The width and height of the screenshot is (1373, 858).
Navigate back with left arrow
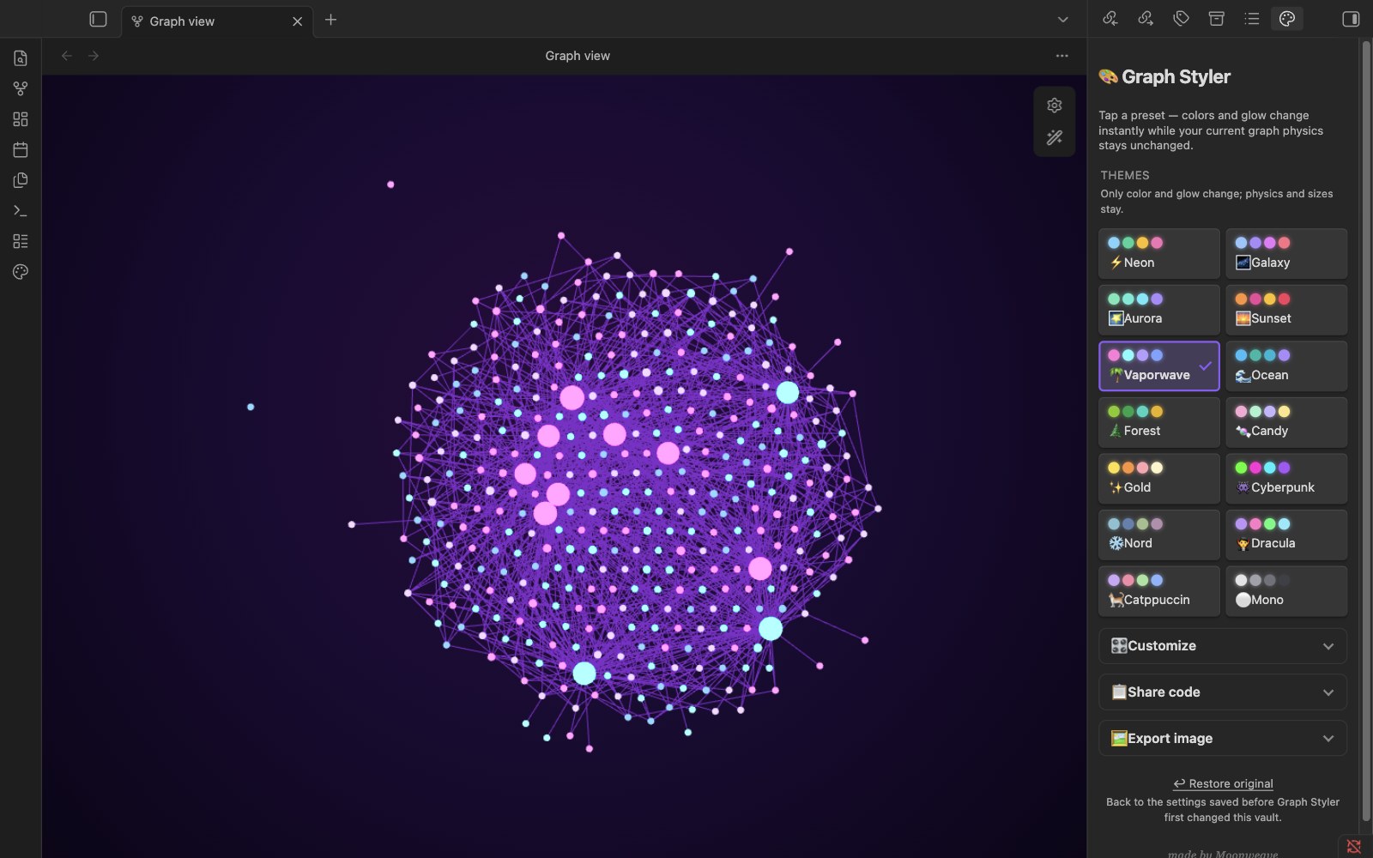coord(67,56)
